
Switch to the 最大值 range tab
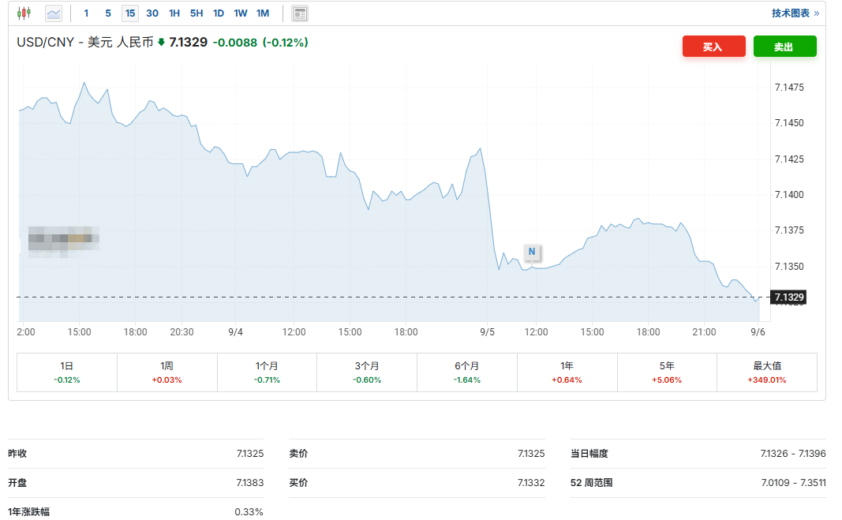pos(767,372)
